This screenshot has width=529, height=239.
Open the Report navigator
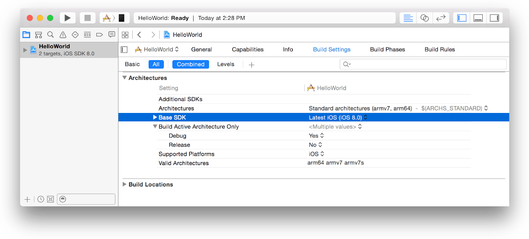point(112,35)
